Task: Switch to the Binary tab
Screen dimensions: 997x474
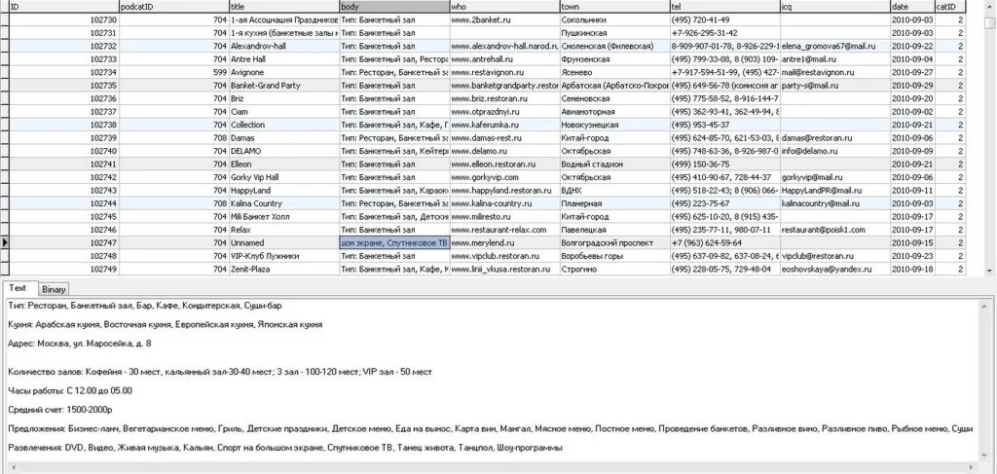Action: 54,290
